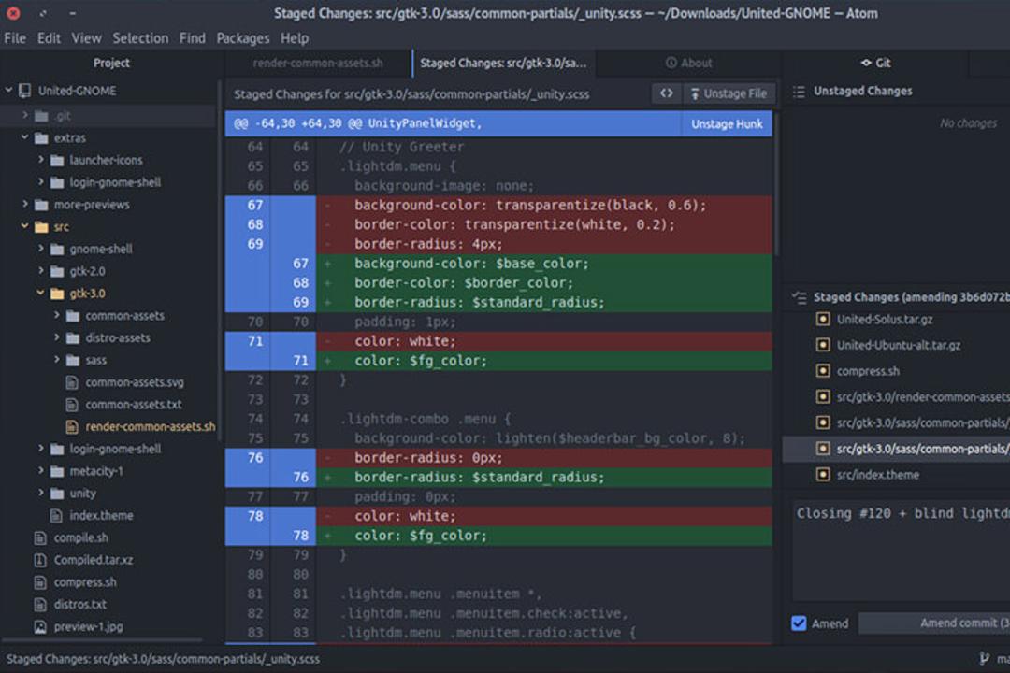Select the compress.sh file in tree

click(x=109, y=582)
